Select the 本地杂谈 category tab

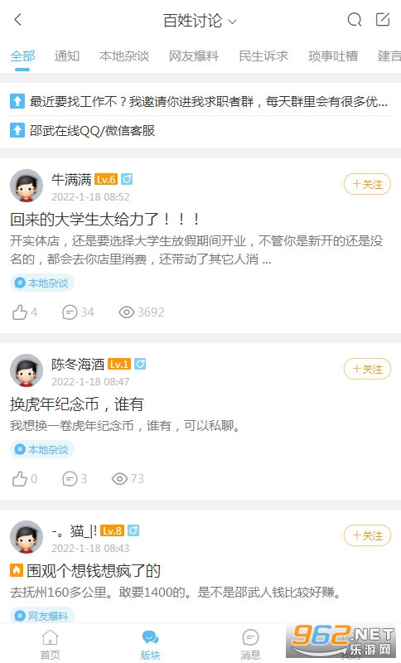click(124, 56)
